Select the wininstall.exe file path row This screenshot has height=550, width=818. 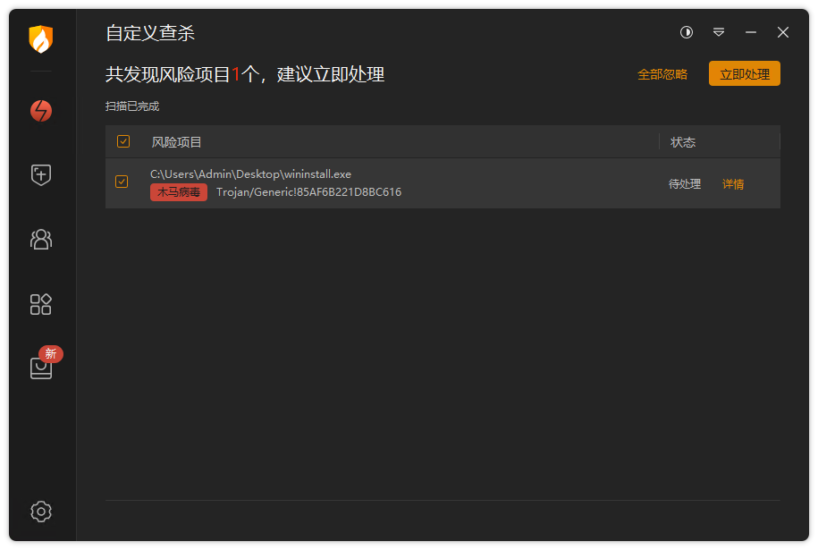pos(251,174)
